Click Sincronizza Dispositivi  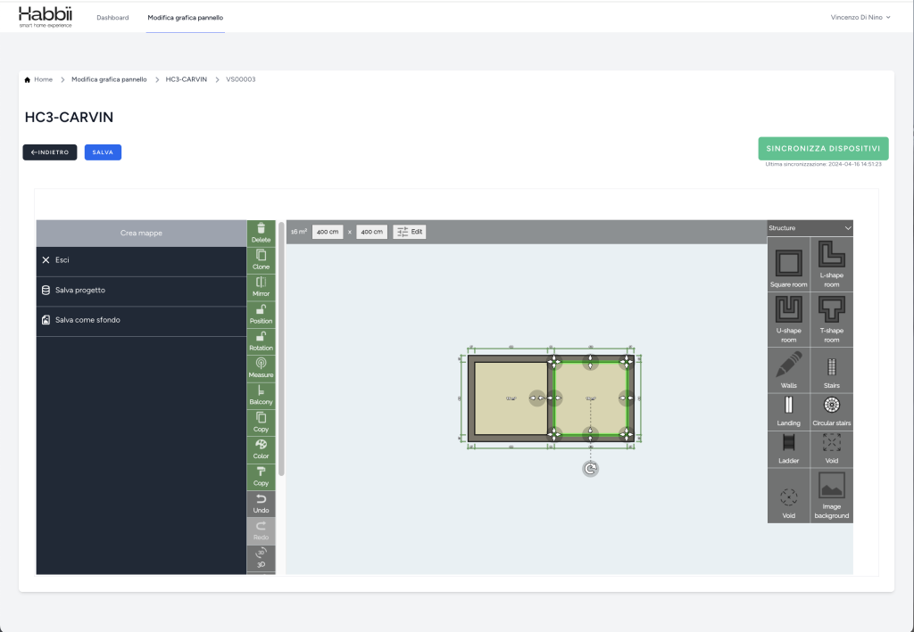(x=823, y=148)
